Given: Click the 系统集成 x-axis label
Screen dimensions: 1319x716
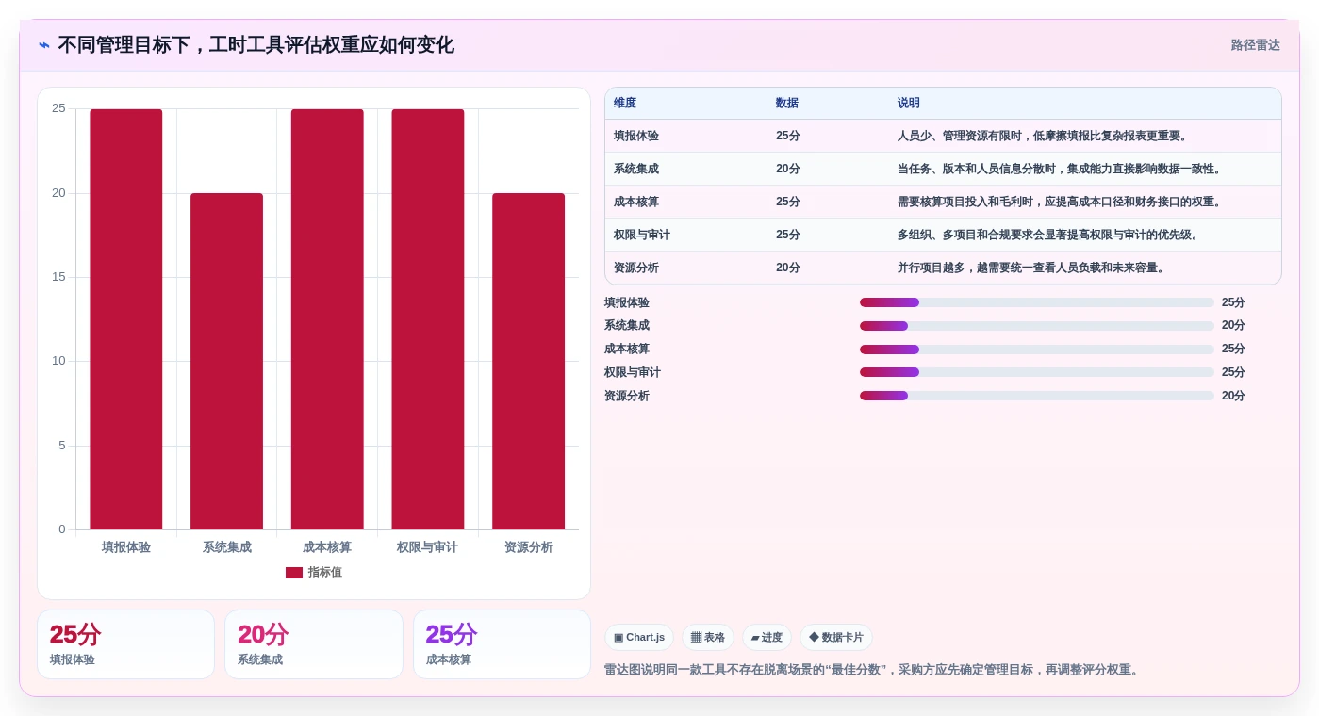Looking at the screenshot, I should (227, 547).
